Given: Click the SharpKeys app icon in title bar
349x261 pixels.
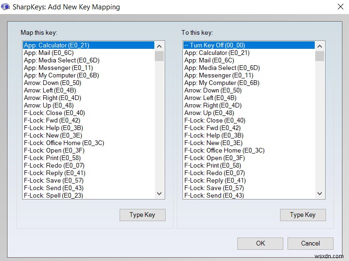Looking at the screenshot, I should (5, 7).
